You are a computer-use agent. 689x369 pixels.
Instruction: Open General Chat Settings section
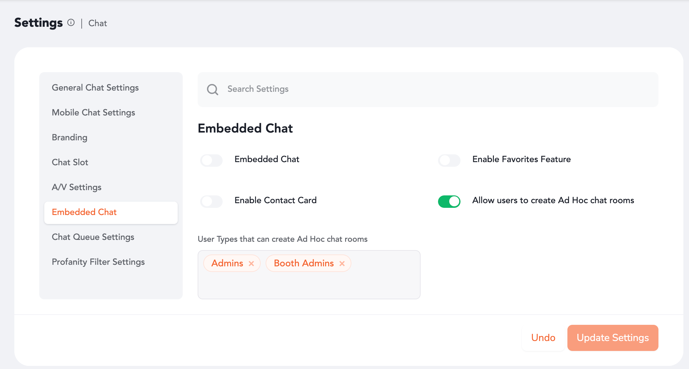coord(95,88)
